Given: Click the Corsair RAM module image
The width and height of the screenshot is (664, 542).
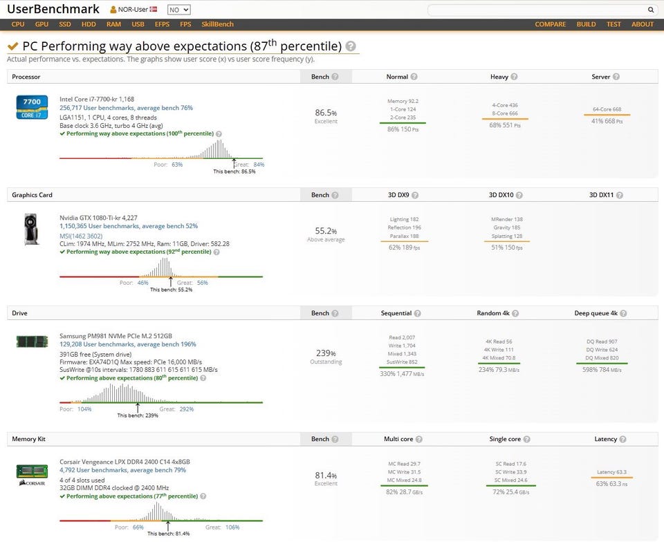Looking at the screenshot, I should pos(33,474).
